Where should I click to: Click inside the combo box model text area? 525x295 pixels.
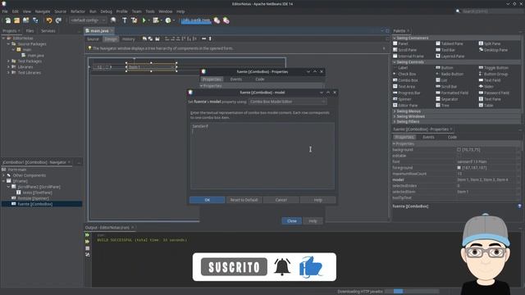click(x=262, y=156)
